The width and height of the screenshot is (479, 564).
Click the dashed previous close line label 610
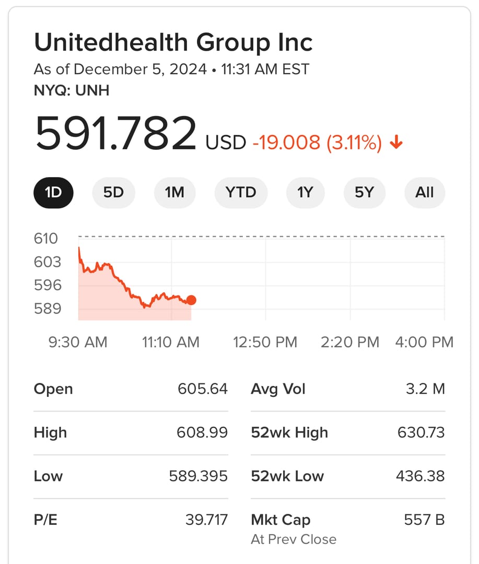[x=46, y=239]
